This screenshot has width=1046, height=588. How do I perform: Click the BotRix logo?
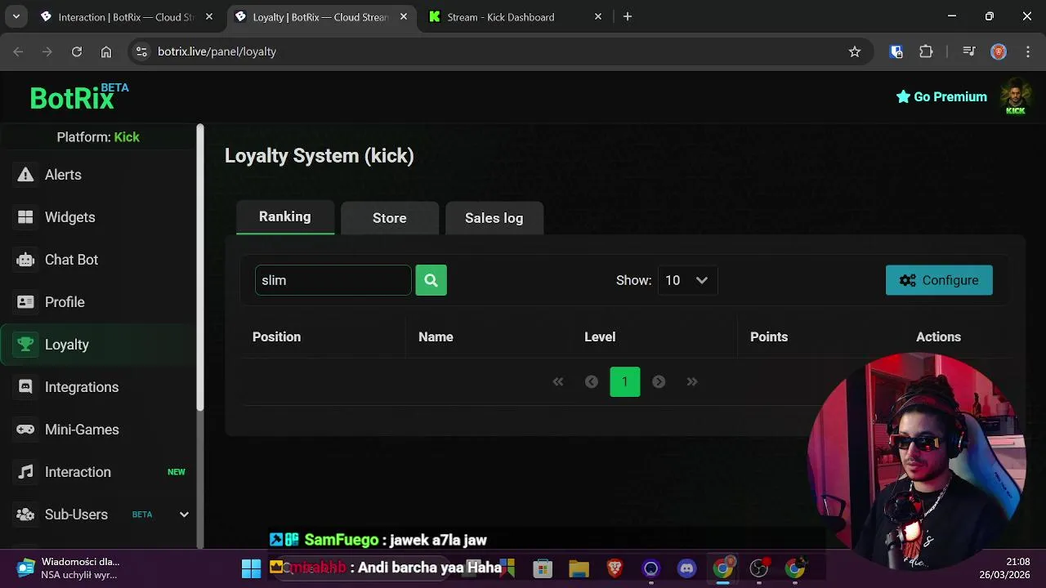(78, 97)
